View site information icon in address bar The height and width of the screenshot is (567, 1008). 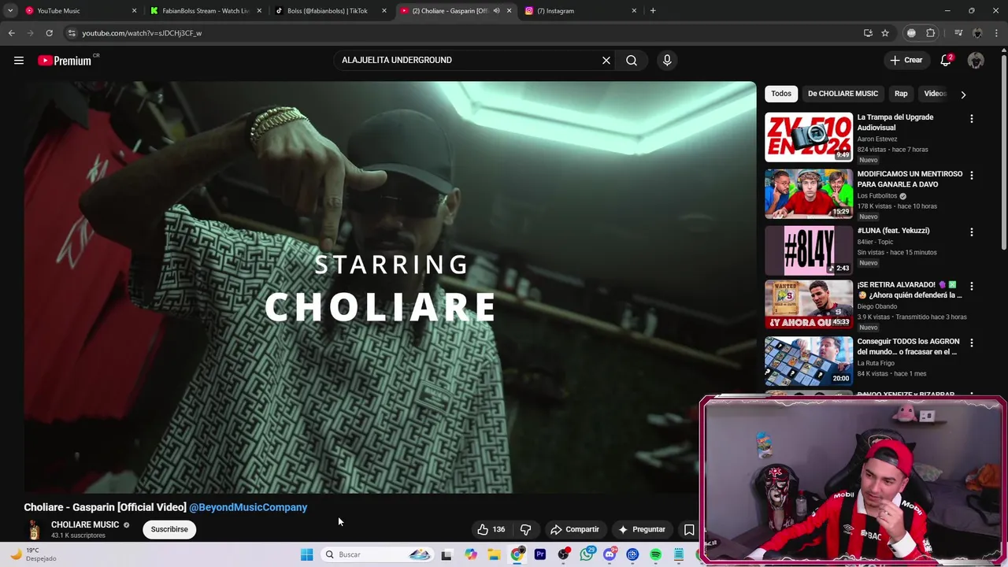72,33
